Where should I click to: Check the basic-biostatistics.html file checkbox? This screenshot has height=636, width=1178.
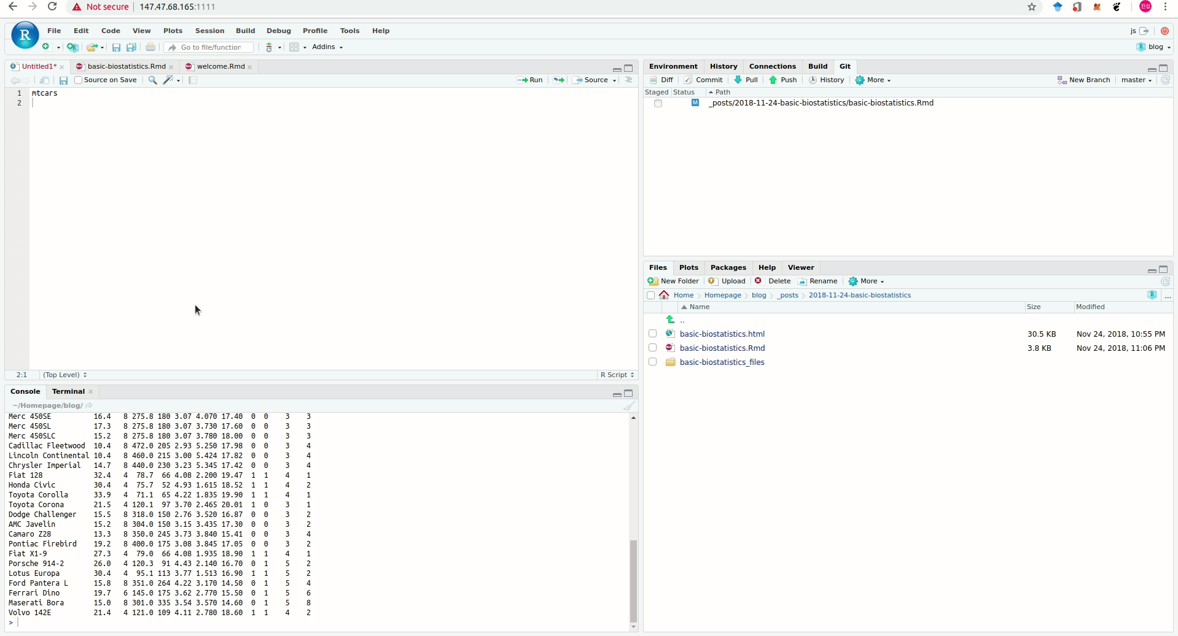point(652,334)
